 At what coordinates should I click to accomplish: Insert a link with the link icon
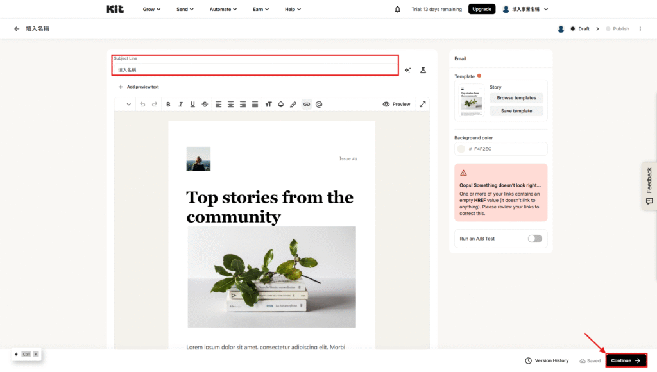pos(306,104)
